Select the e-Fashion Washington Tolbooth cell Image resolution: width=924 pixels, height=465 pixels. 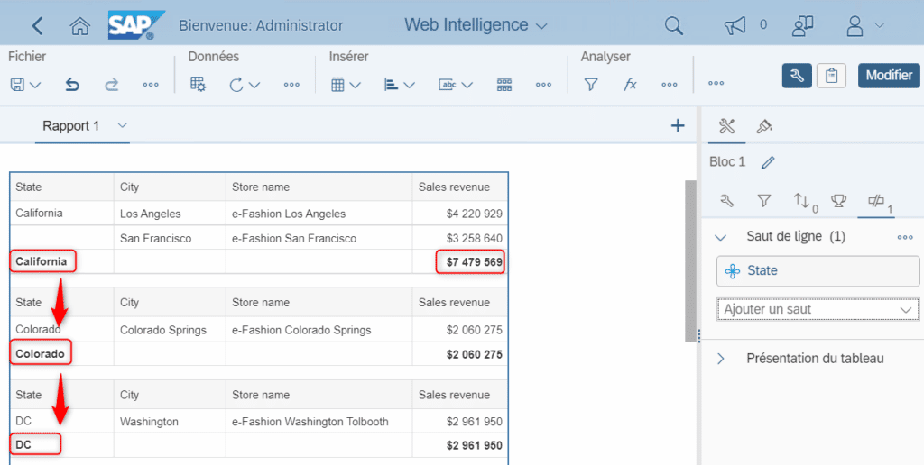tap(319, 422)
